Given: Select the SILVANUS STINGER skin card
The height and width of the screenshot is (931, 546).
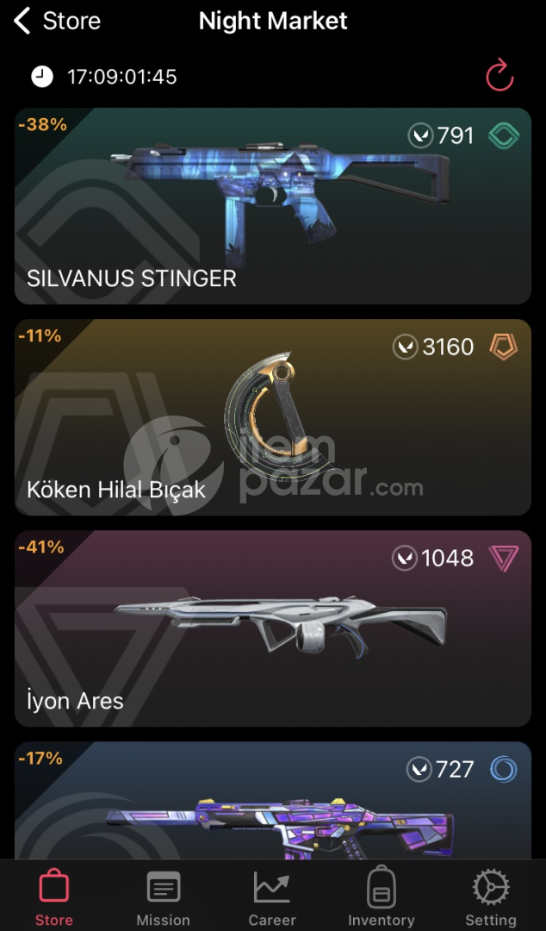Looking at the screenshot, I should click(273, 206).
